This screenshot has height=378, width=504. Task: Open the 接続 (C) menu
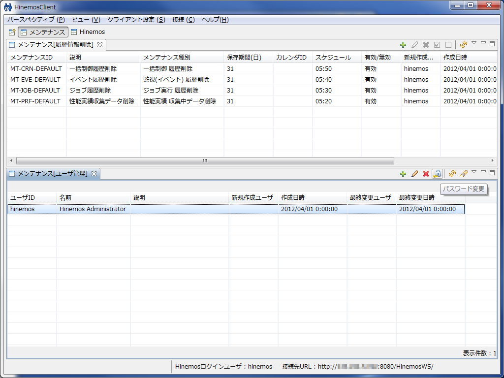coord(184,20)
